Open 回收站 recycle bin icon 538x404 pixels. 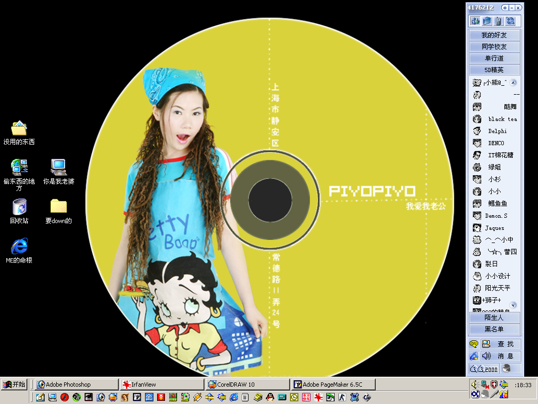(19, 211)
